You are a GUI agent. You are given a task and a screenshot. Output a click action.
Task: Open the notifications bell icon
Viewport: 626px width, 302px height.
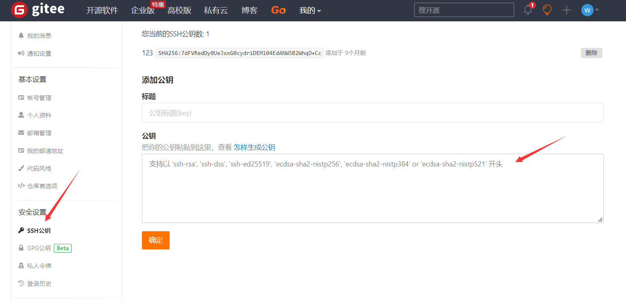click(528, 10)
